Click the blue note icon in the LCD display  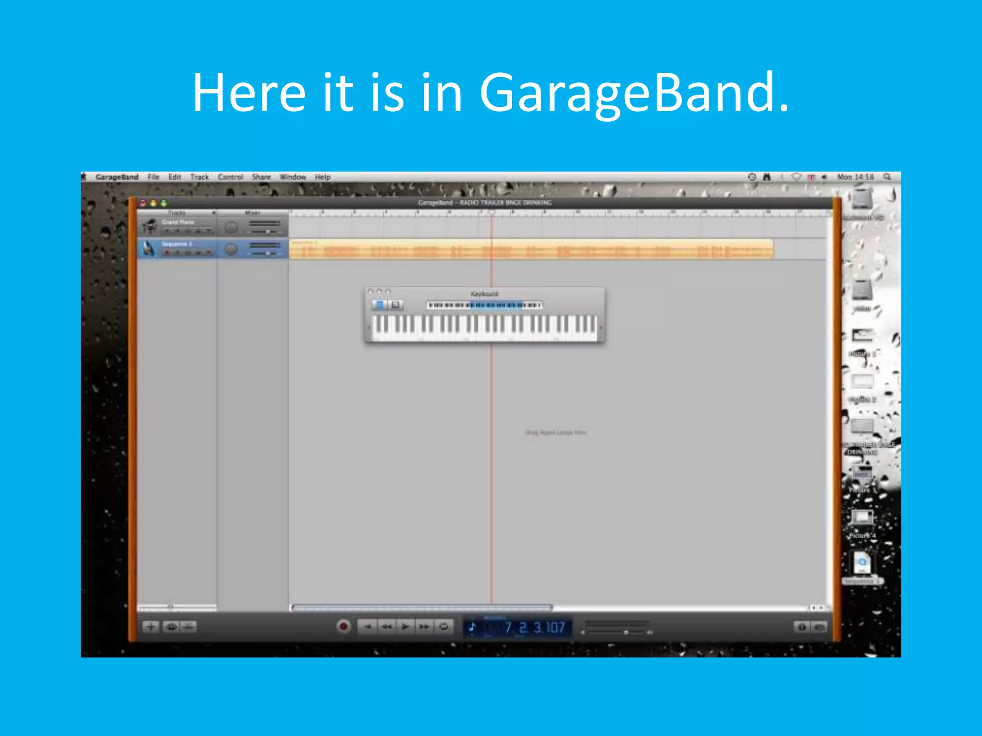[472, 627]
